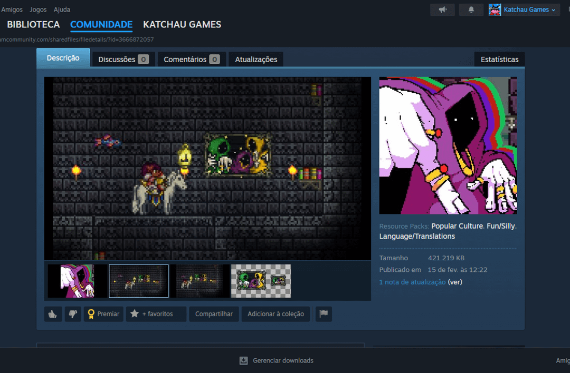This screenshot has height=373, width=570.
Task: Switch to the Comentários tab
Action: [x=191, y=60]
